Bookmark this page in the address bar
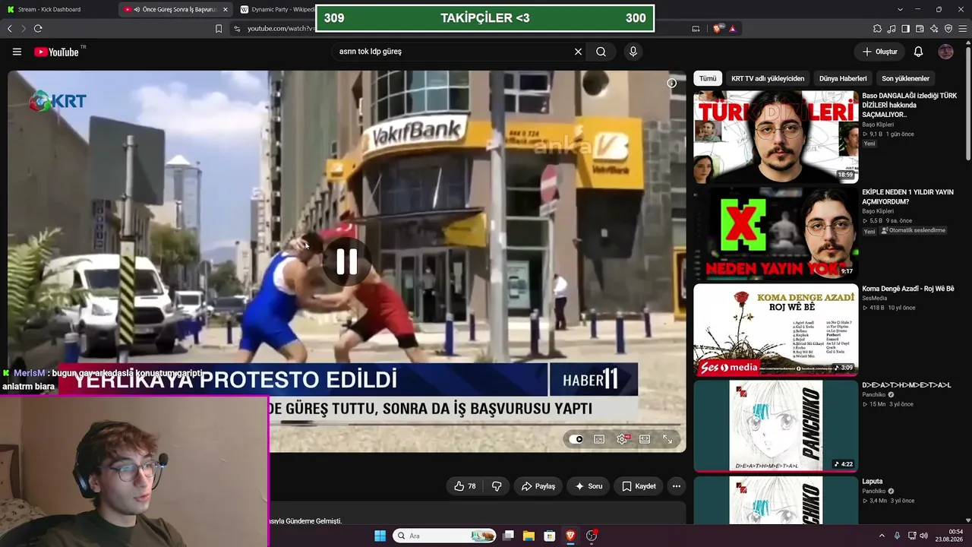This screenshot has width=972, height=547. (219, 28)
